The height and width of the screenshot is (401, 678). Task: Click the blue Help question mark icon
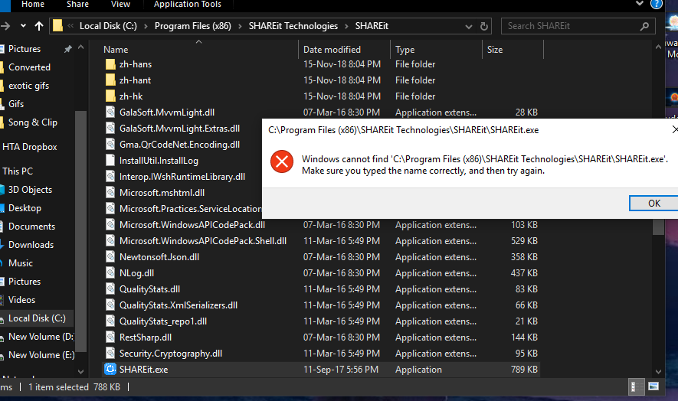(x=657, y=5)
